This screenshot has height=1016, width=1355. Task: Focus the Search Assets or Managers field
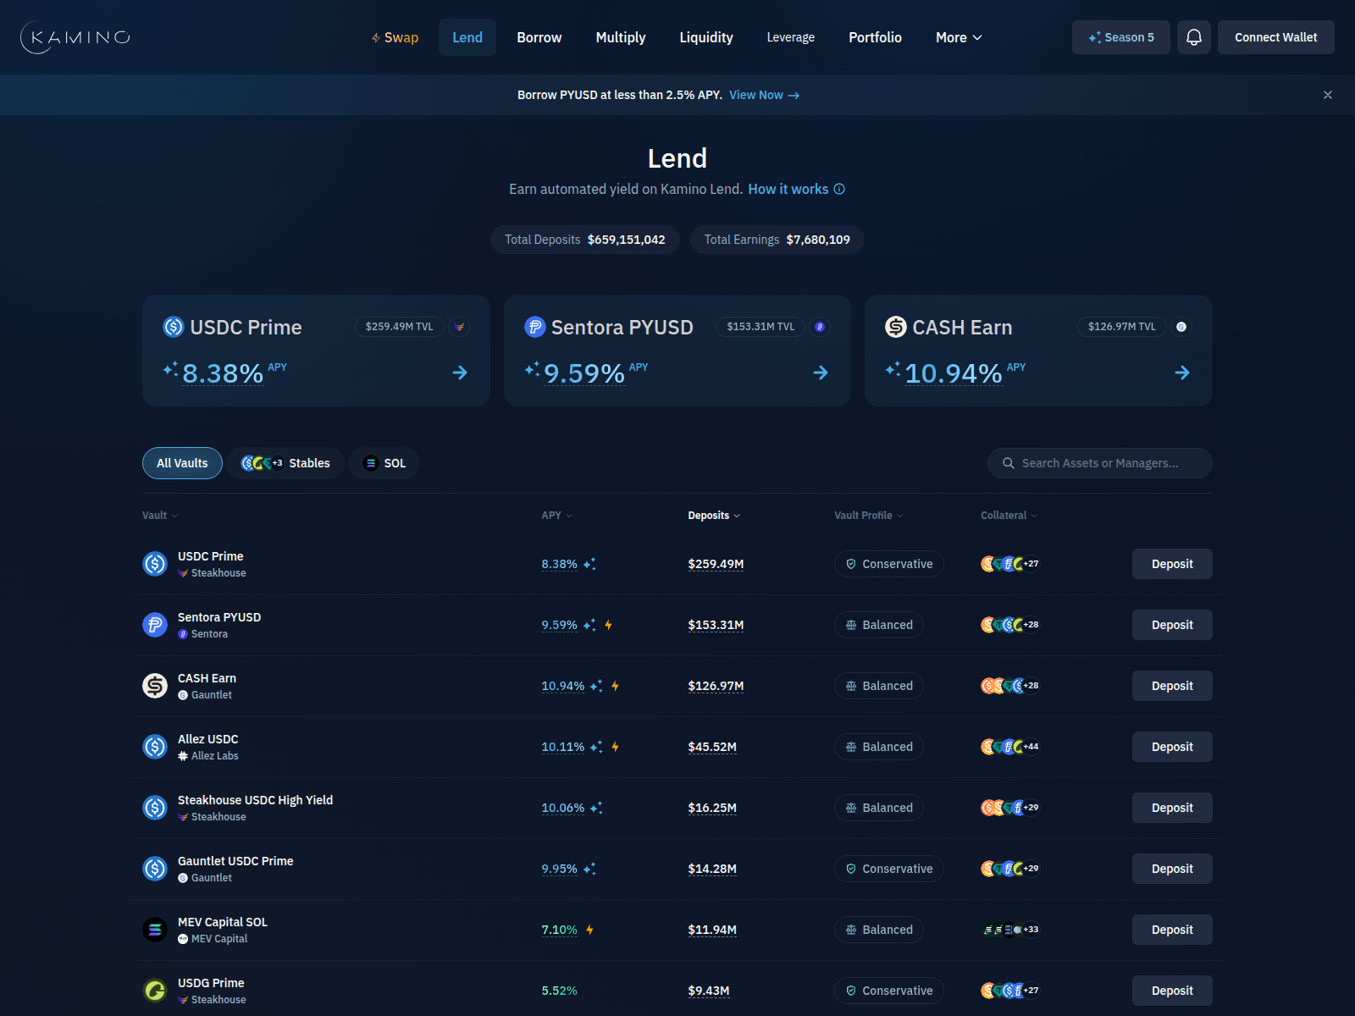coord(1100,463)
